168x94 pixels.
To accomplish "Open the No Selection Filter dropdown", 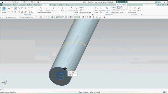I will coord(12,17).
